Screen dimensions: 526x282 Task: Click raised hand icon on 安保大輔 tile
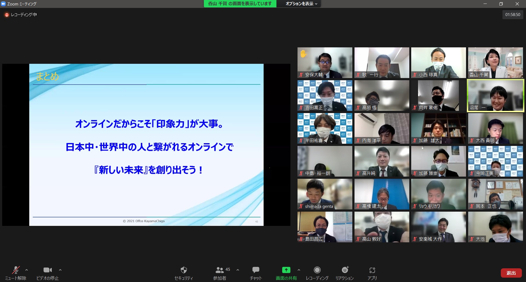click(x=303, y=54)
